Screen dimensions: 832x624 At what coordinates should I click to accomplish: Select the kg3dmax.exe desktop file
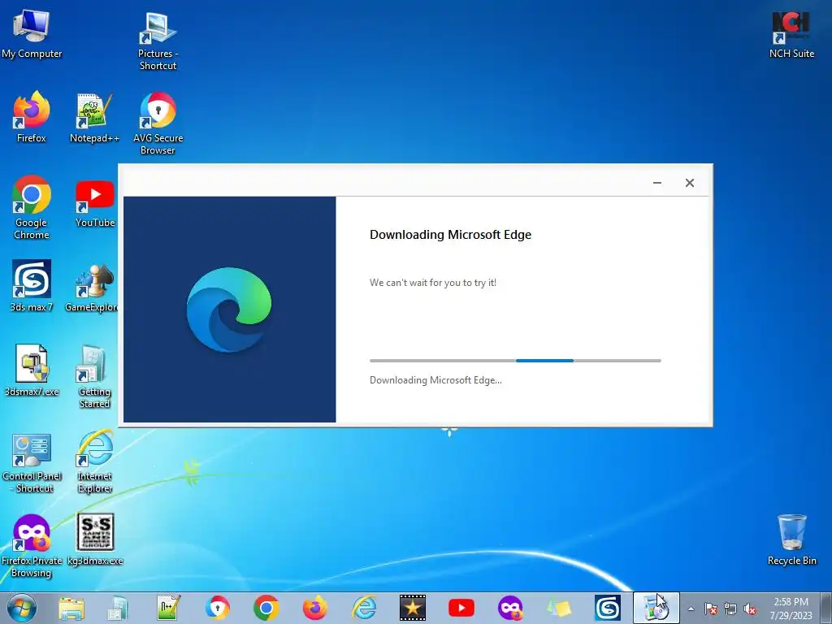pos(95,539)
